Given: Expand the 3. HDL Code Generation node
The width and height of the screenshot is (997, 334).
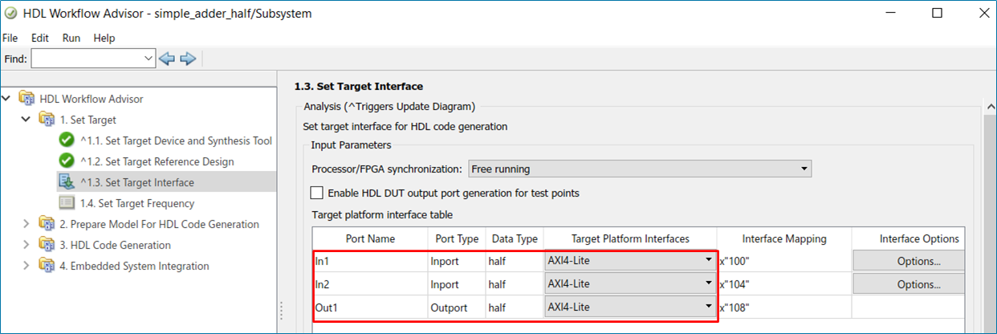Looking at the screenshot, I should [28, 245].
